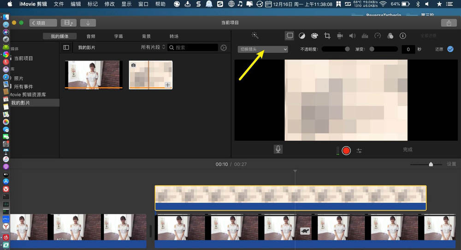Open the notification center list icon
Viewport: 461px width, 250px height.
click(x=449, y=4)
